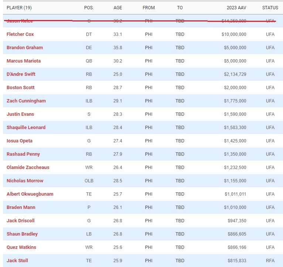283x267 pixels.
Task: Click Jack Stoll player link
Action: pos(17,261)
